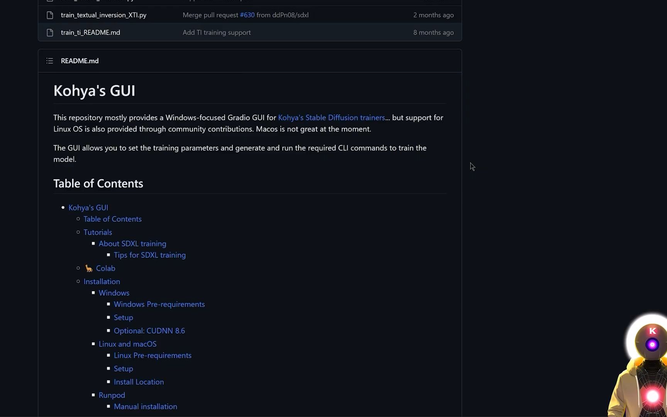
Task: Click the Table of Contents heading
Action: (x=98, y=183)
